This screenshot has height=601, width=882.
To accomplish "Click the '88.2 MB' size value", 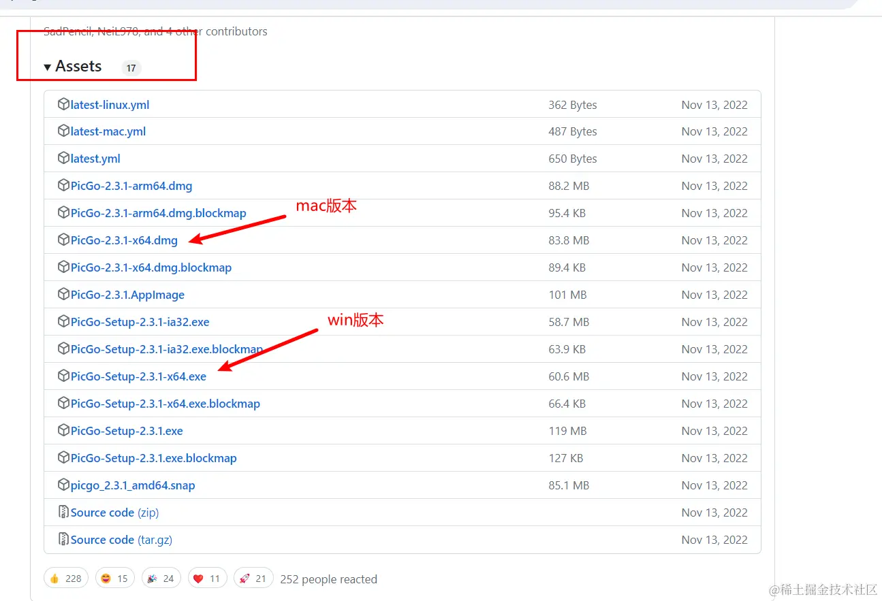I will coord(569,186).
